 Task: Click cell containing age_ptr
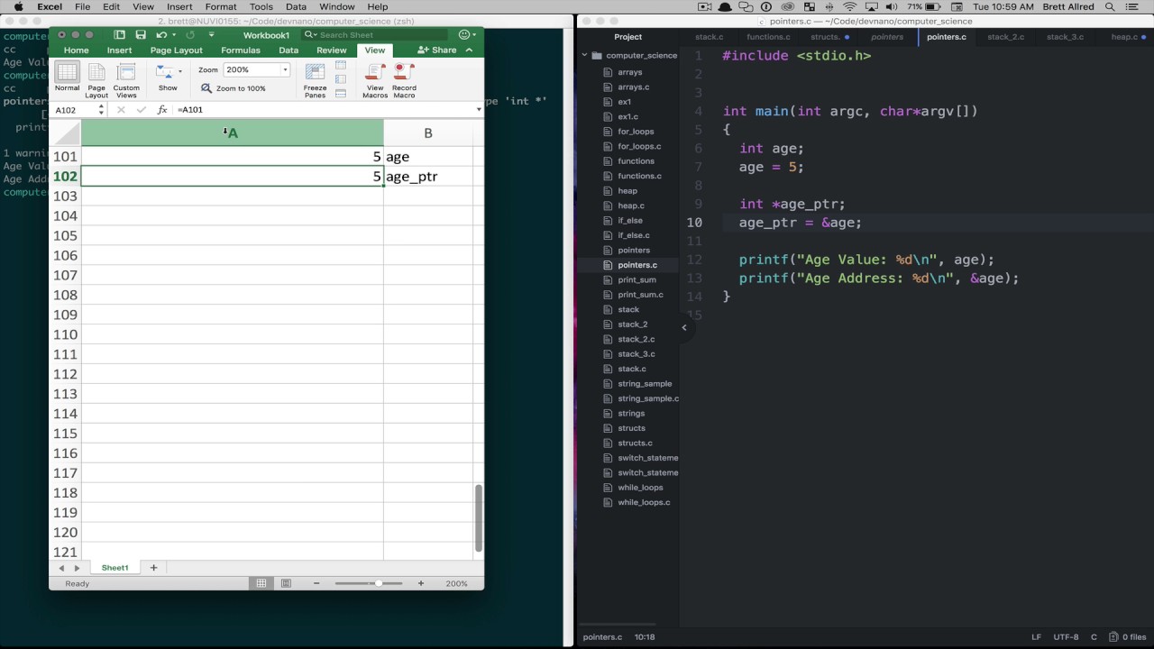428,177
